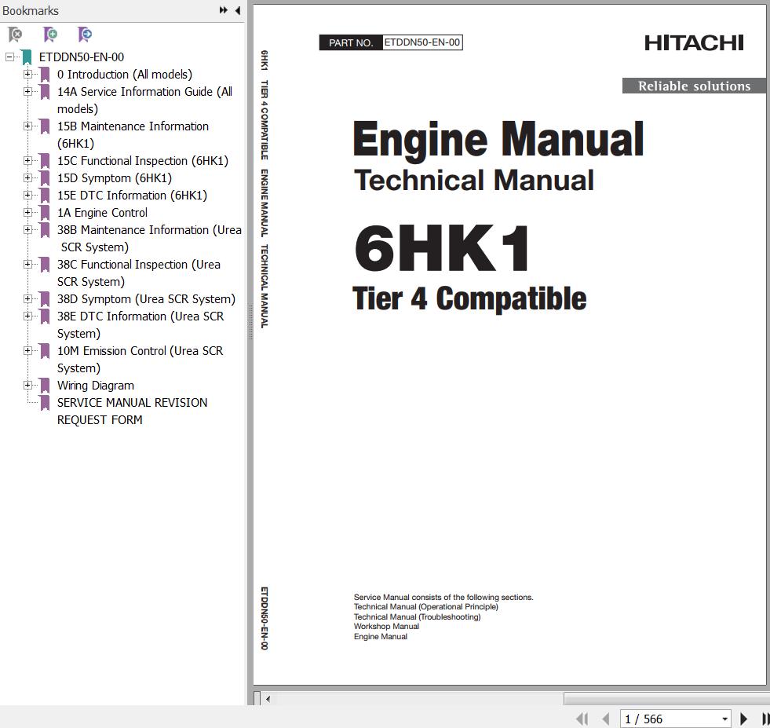Expand 15E DTC Information (6HK1) bookmark
770x728 pixels.
point(28,195)
